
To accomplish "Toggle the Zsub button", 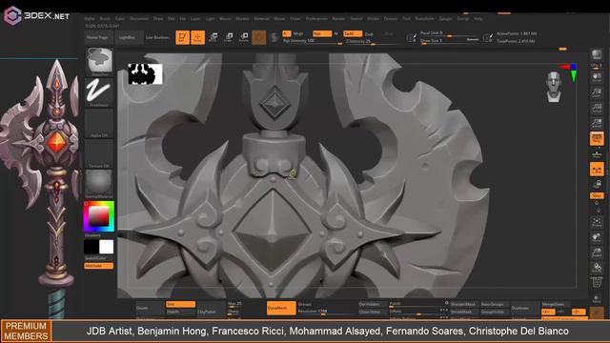I will point(369,34).
